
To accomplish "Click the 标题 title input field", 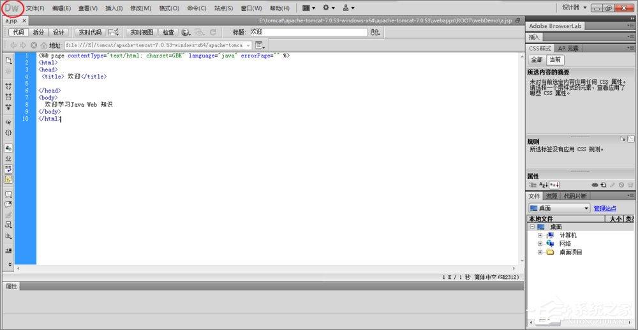I will pyautogui.click(x=308, y=32).
